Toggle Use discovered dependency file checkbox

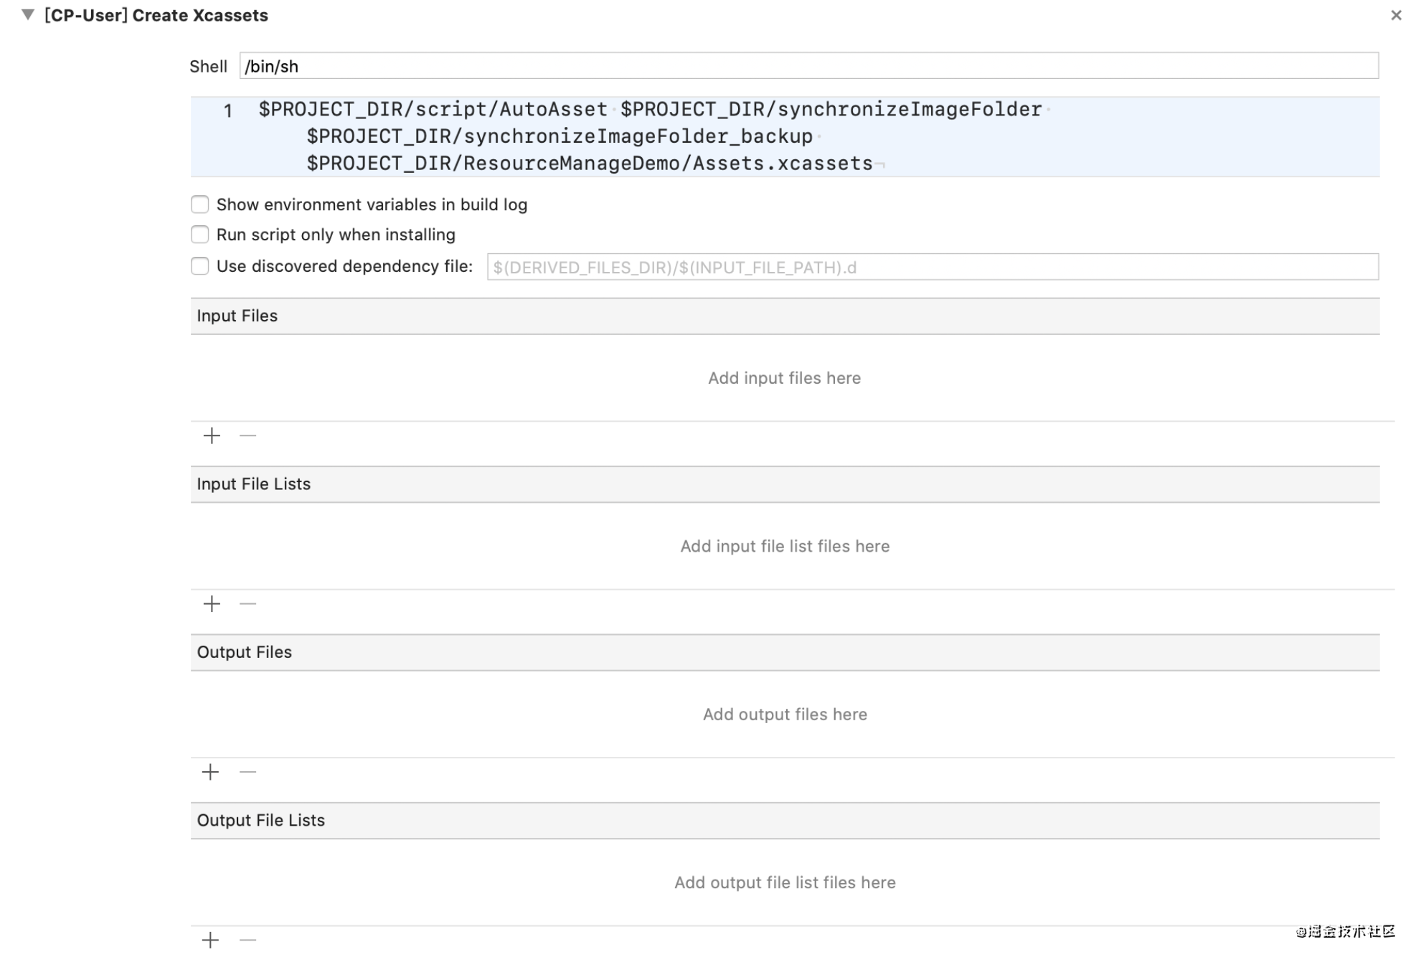coord(200,266)
